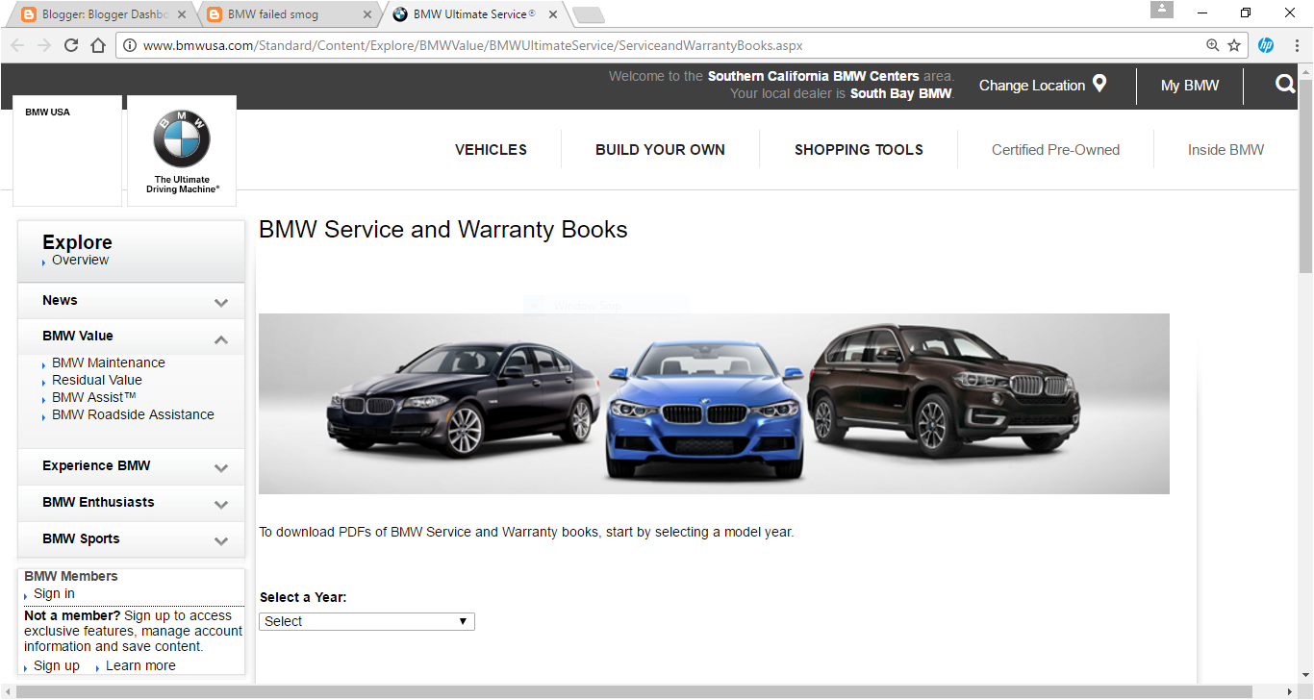Click the Explore heading
1314x700 pixels.
tap(77, 242)
